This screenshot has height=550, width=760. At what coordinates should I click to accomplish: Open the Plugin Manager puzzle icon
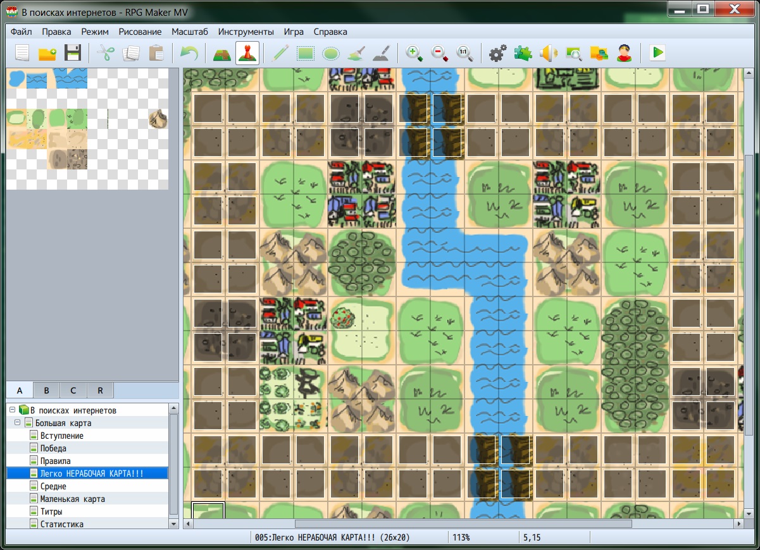[x=523, y=53]
